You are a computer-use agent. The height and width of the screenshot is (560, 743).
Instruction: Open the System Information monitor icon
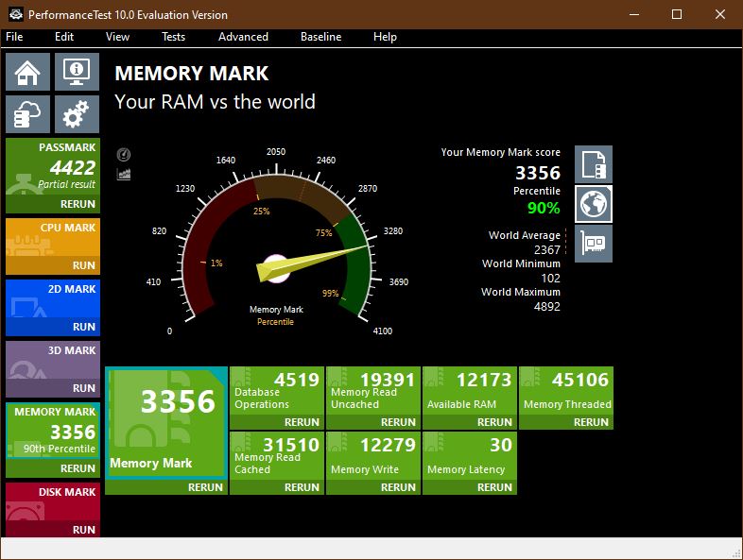77,72
